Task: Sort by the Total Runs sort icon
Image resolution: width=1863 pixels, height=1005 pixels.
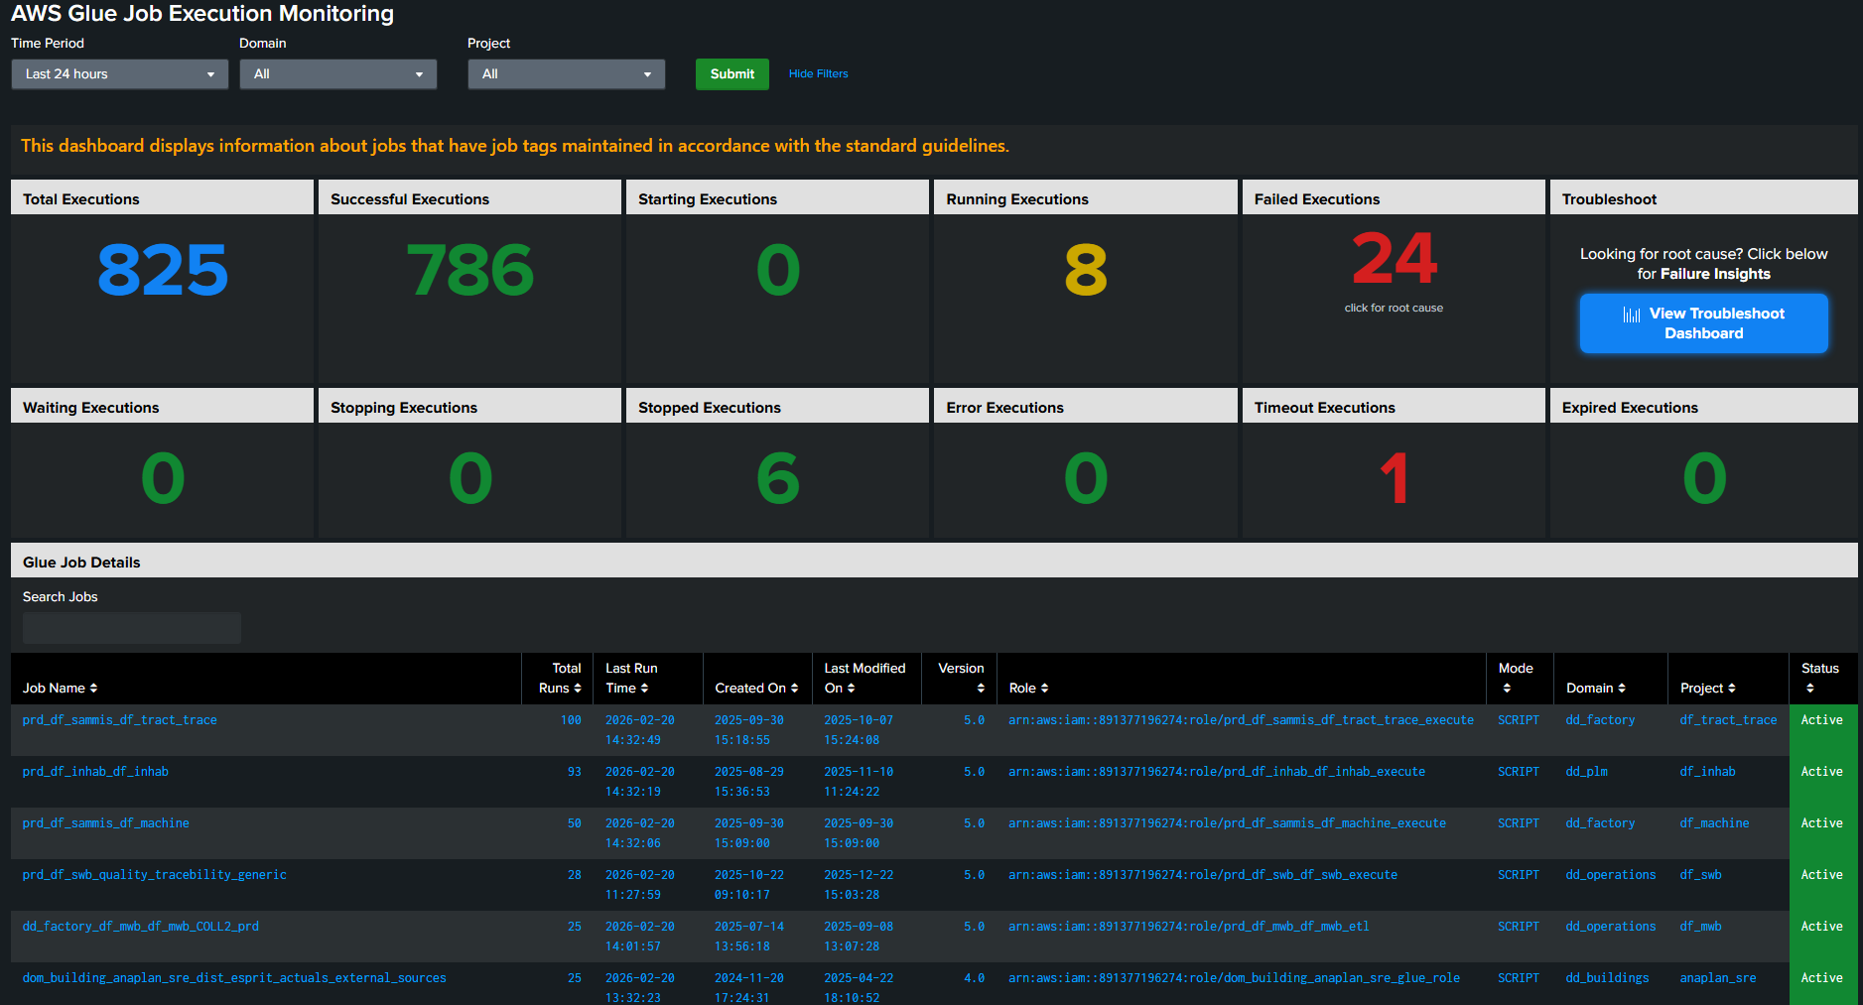Action: (x=578, y=688)
